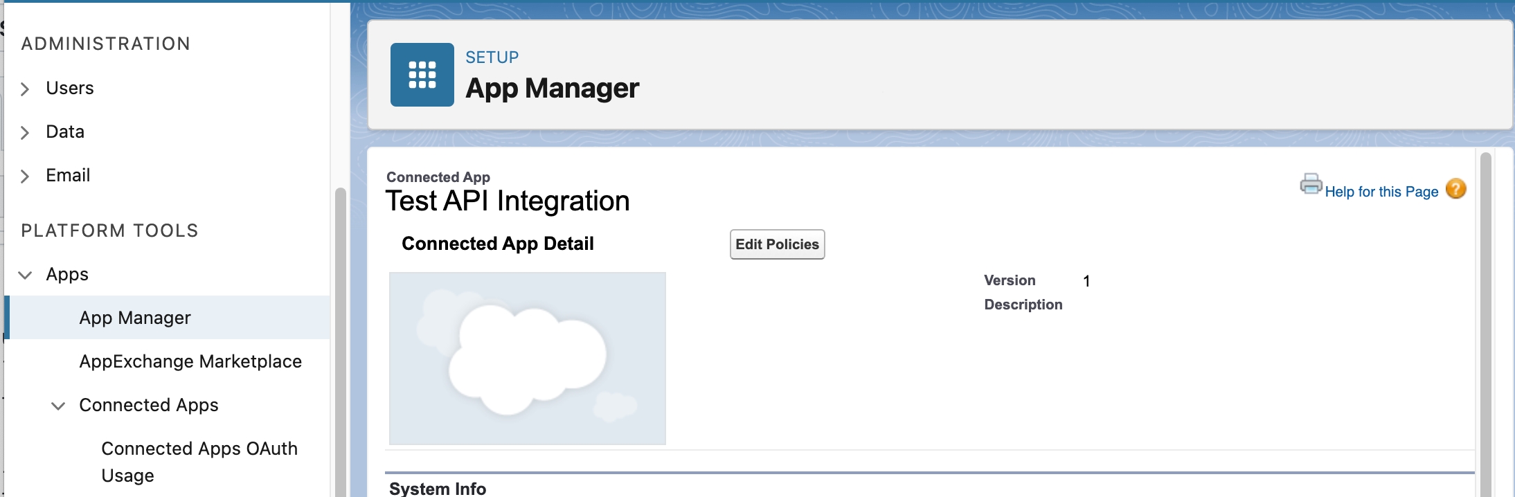The image size is (1515, 497).
Task: Collapse the Connected Apps chevron
Action: coord(58,406)
